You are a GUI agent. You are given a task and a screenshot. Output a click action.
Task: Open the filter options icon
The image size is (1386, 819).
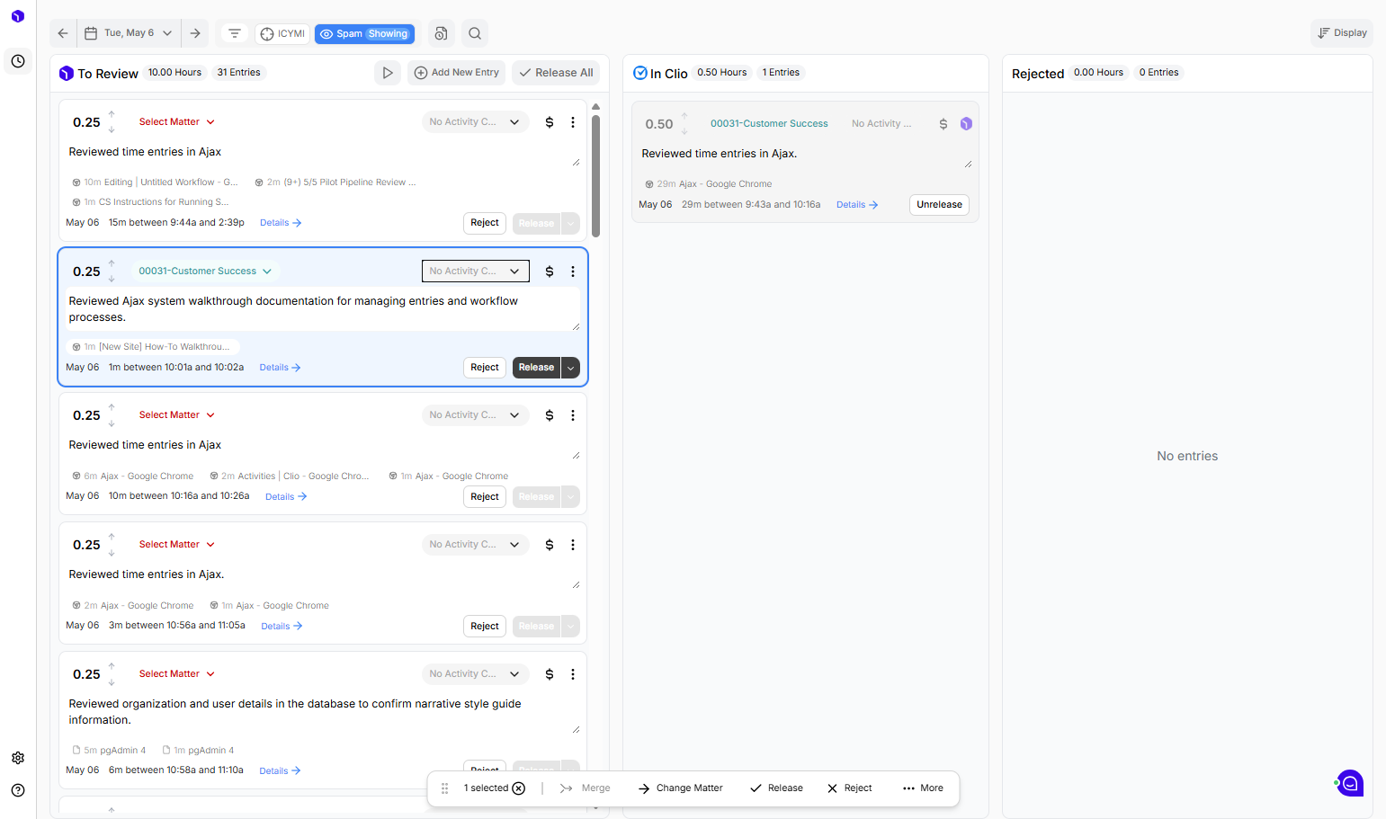click(235, 33)
